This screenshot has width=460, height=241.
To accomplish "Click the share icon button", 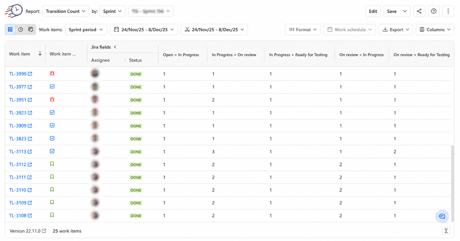I will [419, 11].
